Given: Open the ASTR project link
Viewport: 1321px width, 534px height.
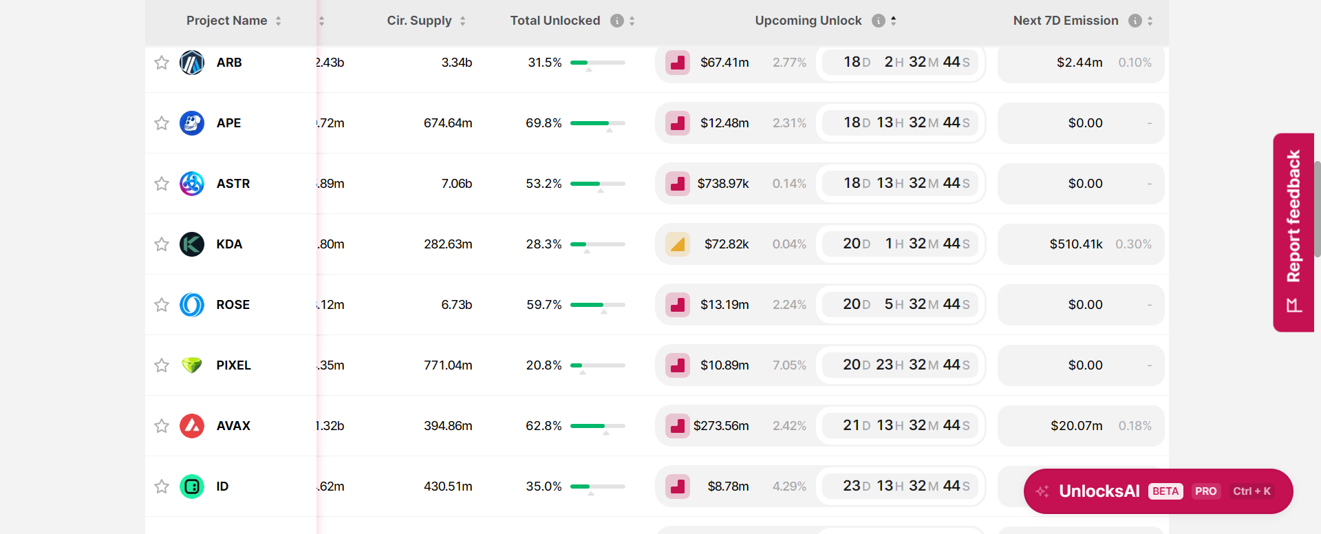Looking at the screenshot, I should coord(233,184).
